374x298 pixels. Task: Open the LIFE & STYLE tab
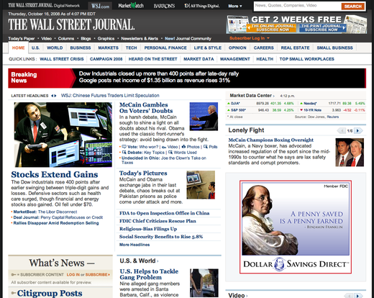coord(208,48)
